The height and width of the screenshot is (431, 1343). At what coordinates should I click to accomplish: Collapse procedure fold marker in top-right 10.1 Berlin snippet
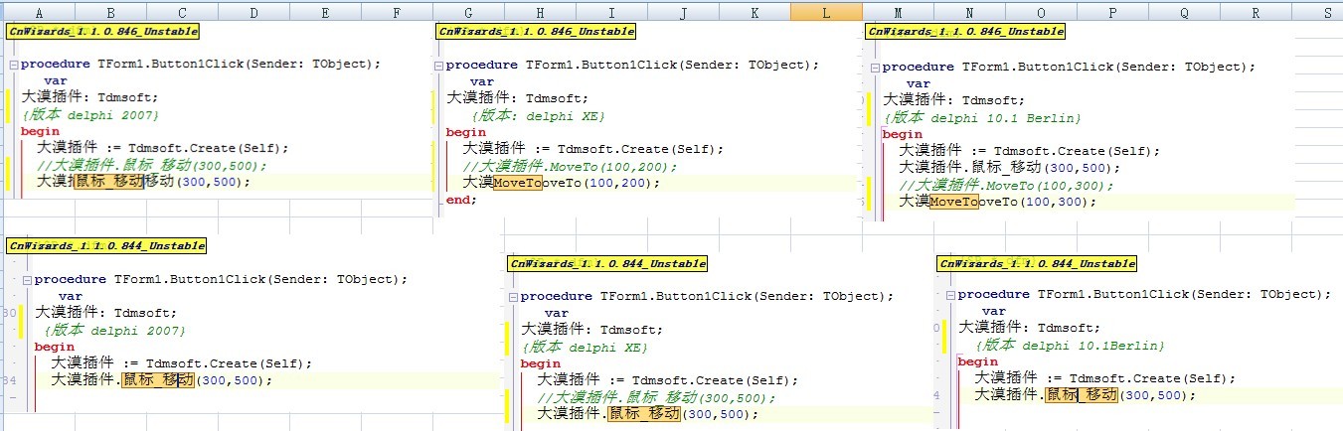875,69
